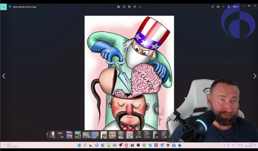Rotate the photo with the rotate icon
258x151 pixels.
(x=124, y=7)
